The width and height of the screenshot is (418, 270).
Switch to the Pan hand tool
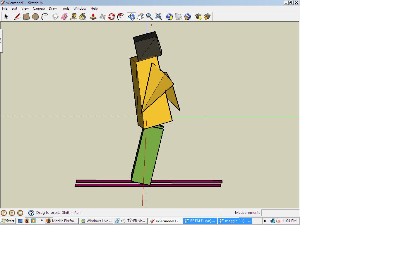tap(141, 17)
